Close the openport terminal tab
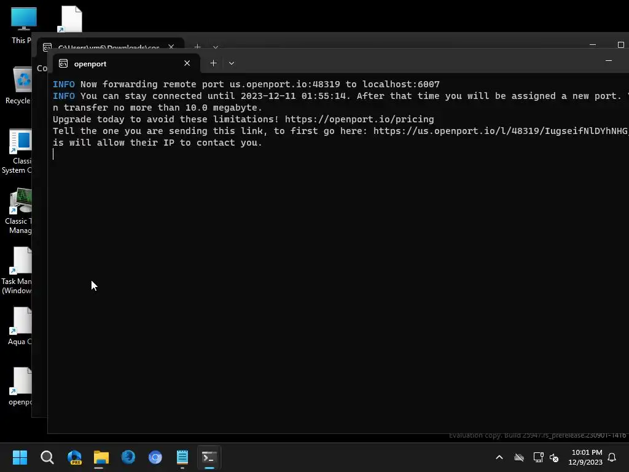This screenshot has width=629, height=472. (x=187, y=63)
